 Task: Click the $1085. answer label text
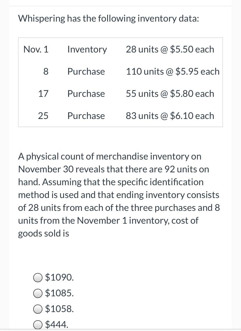tap(59, 293)
